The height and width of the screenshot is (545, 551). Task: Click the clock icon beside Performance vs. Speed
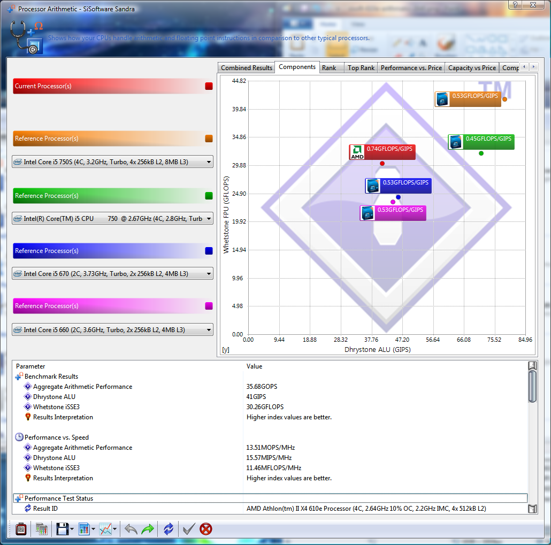[x=19, y=437]
